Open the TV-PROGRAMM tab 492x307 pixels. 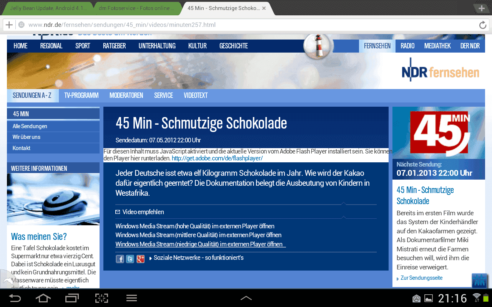click(81, 95)
